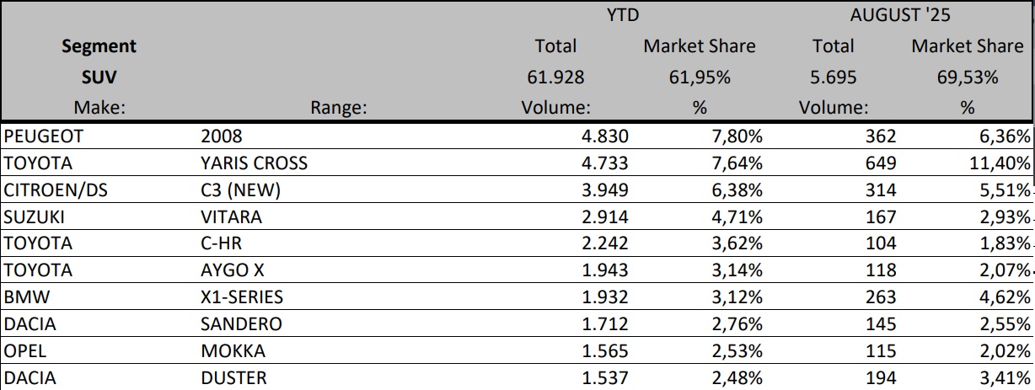Select the SANDERO range cell
1035x390 pixels.
241,324
